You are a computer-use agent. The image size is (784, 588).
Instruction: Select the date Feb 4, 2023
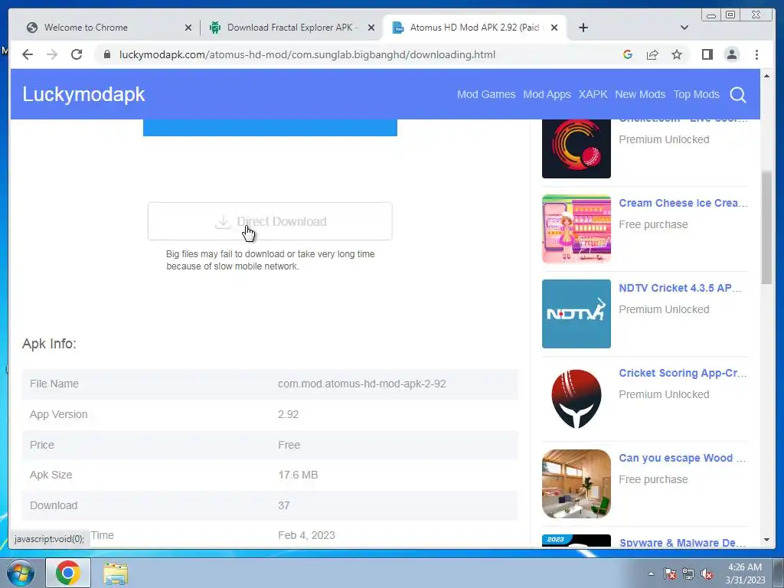coord(306,535)
